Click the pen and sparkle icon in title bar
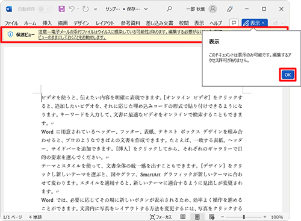301x221 pixels. 230,9
